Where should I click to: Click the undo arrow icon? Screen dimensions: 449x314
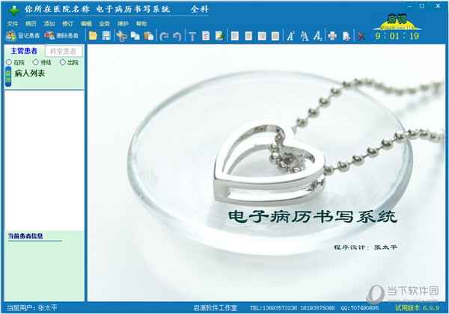click(177, 36)
